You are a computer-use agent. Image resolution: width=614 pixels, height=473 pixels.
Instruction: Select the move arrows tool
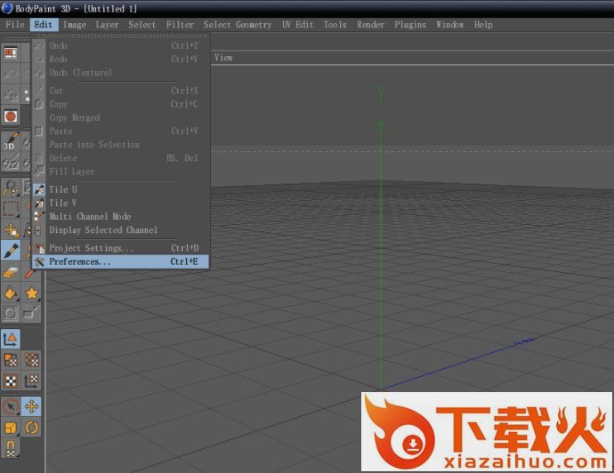pos(31,407)
